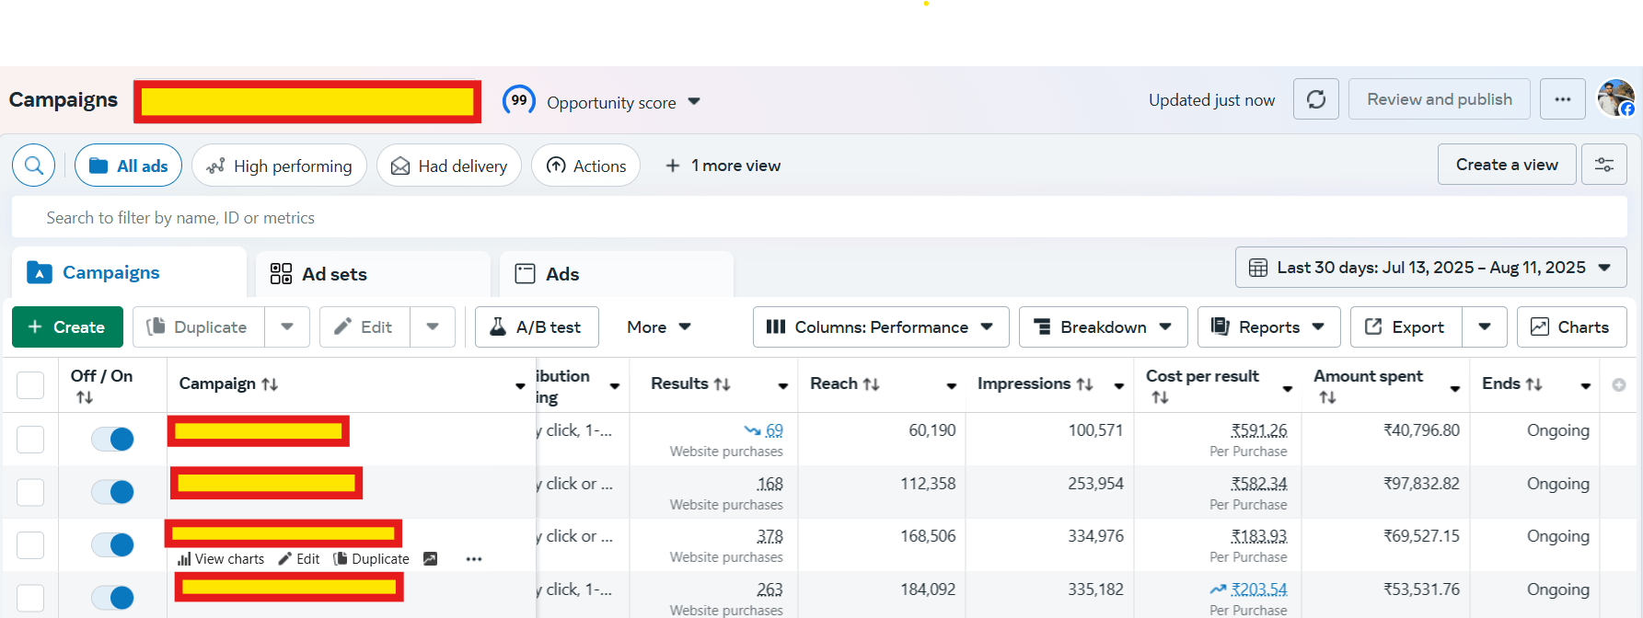Tick the select-all header checkbox
1643x618 pixels.
click(30, 385)
